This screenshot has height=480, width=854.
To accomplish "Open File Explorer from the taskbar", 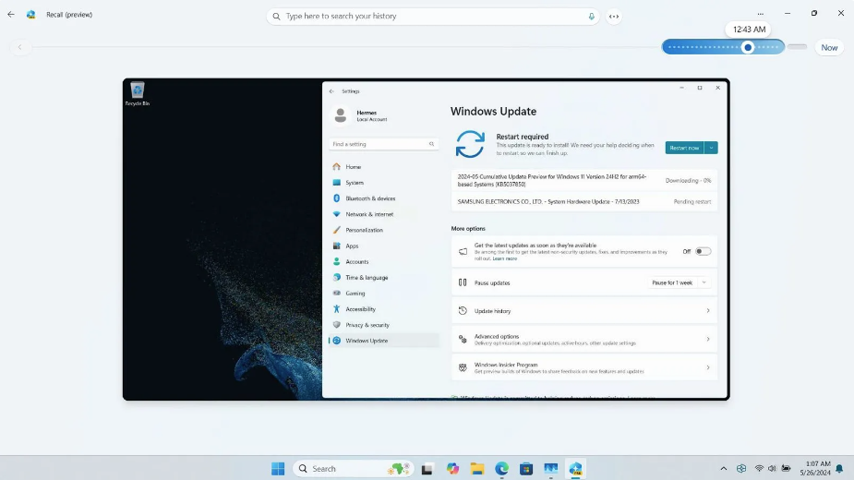I will pos(476,469).
